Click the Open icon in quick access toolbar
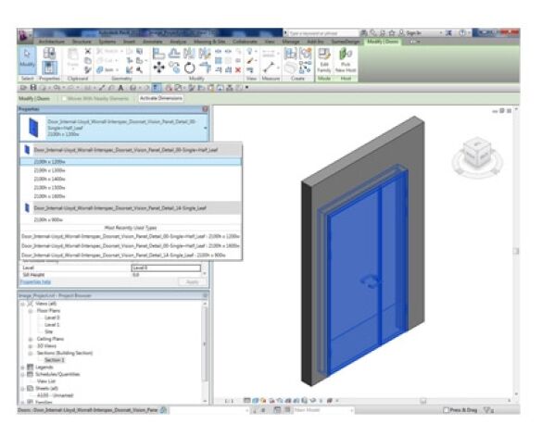The image size is (542, 436). pyautogui.click(x=23, y=88)
